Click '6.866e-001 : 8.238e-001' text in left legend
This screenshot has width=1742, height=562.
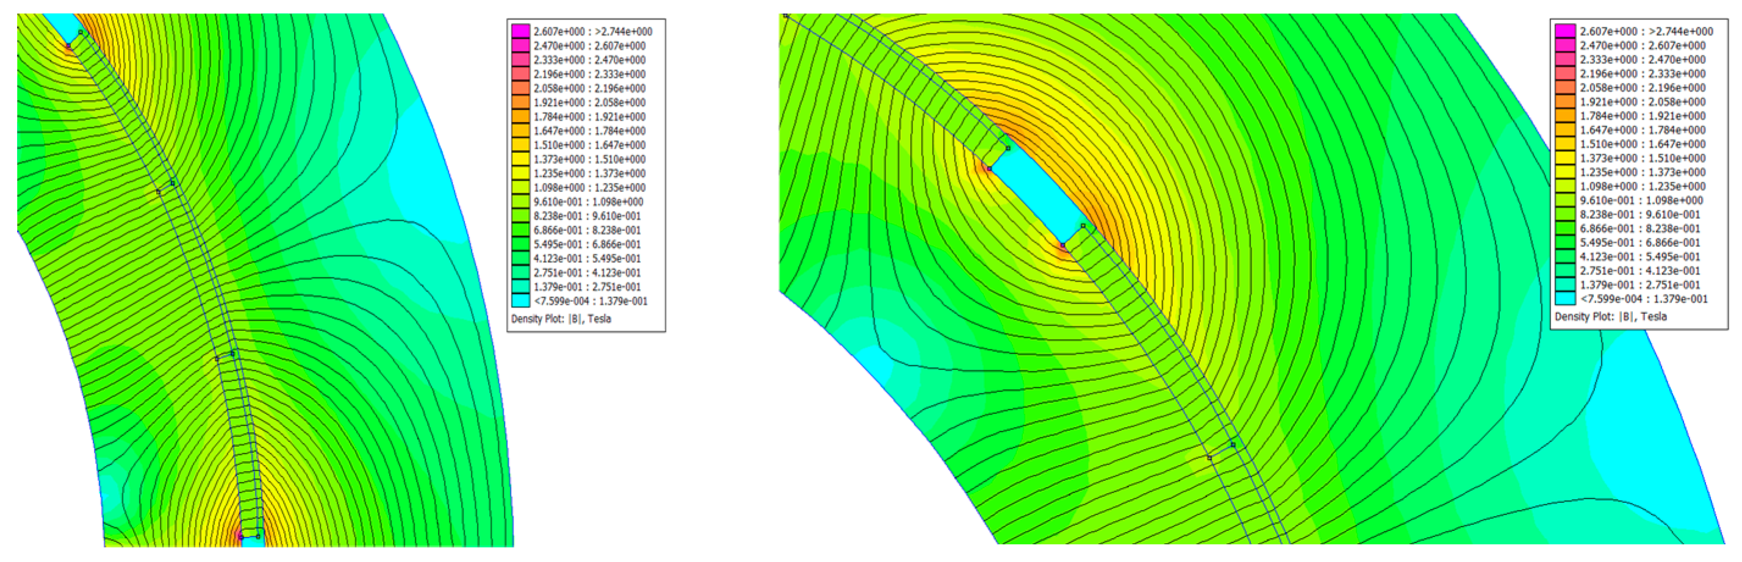click(587, 230)
